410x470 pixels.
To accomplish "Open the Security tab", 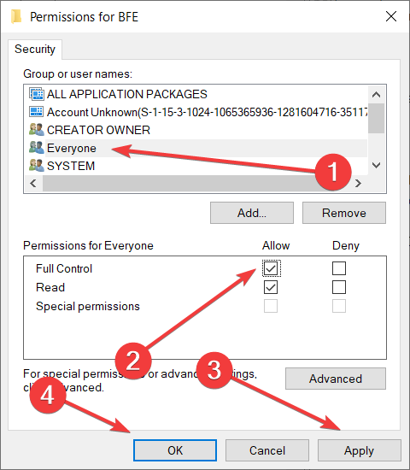I will pyautogui.click(x=35, y=50).
